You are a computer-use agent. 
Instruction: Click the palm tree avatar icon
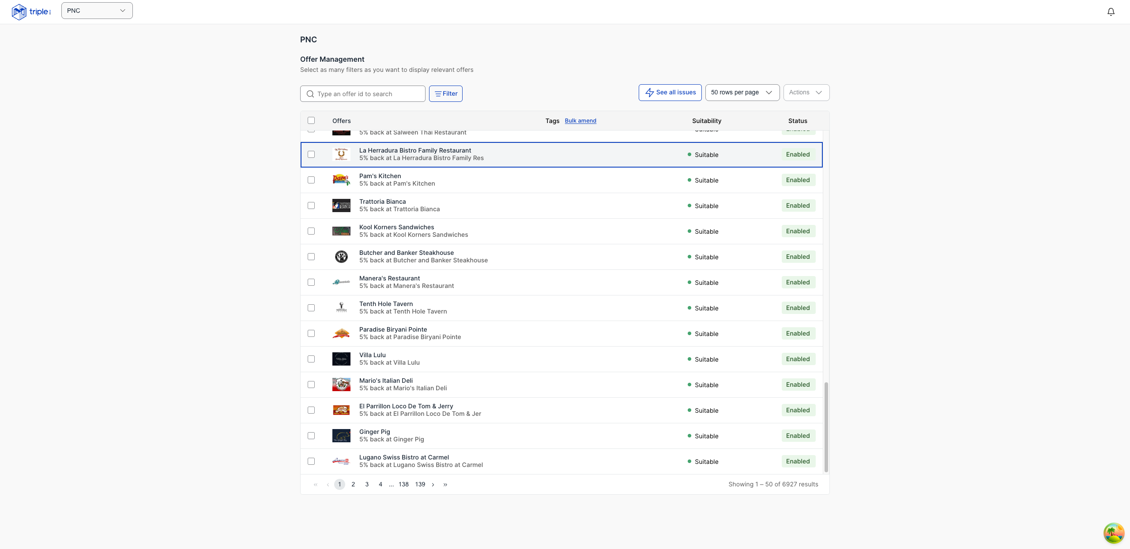coord(1114,533)
